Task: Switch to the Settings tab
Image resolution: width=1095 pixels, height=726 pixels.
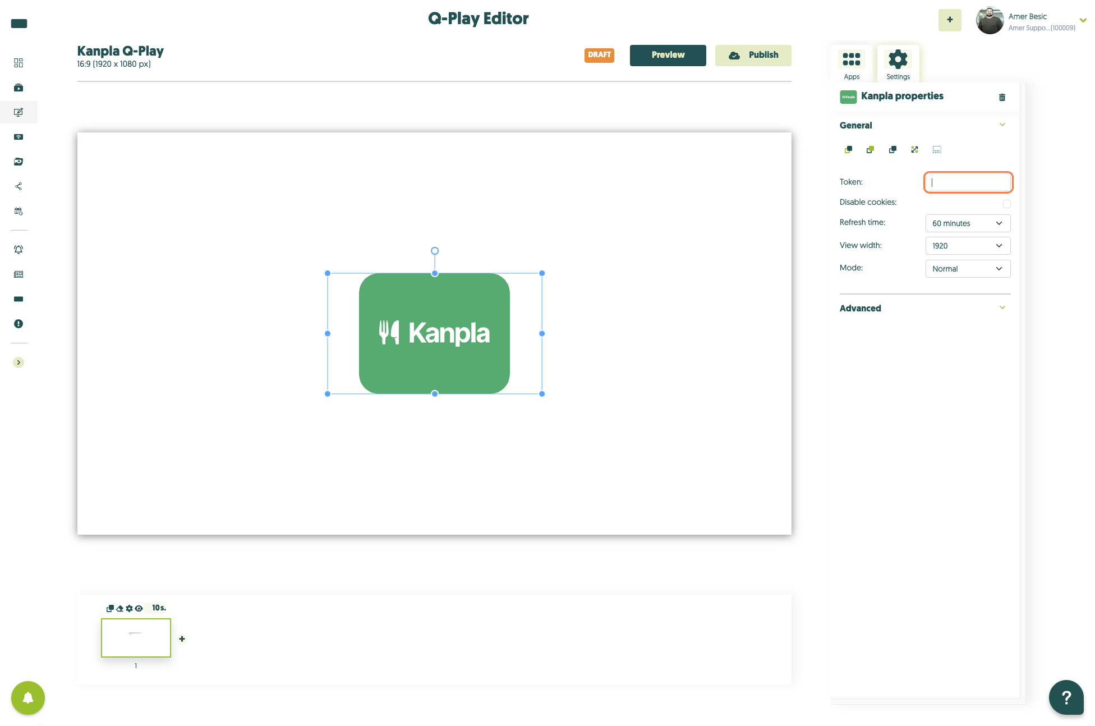Action: 898,64
